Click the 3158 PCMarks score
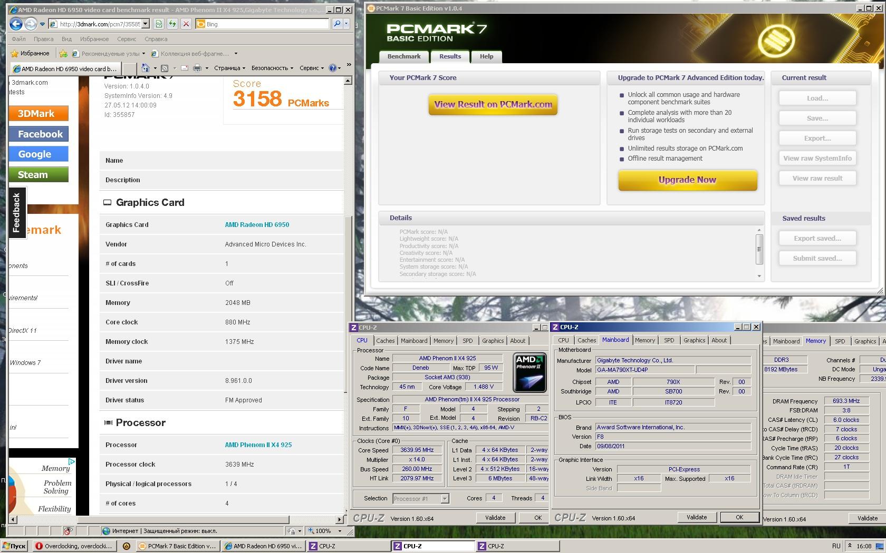This screenshot has height=553, width=886. tap(281, 99)
